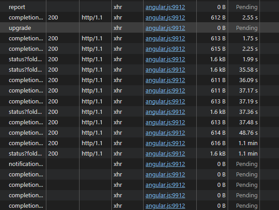Open angular.js:9912 link in notification row

click(x=165, y=164)
